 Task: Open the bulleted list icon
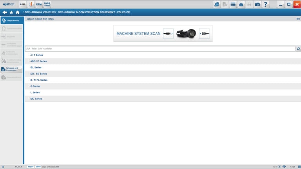pos(233,4)
